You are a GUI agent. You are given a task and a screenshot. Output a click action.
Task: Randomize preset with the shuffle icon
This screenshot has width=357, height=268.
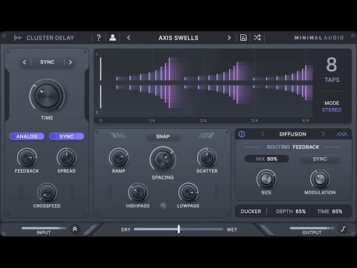[257, 38]
